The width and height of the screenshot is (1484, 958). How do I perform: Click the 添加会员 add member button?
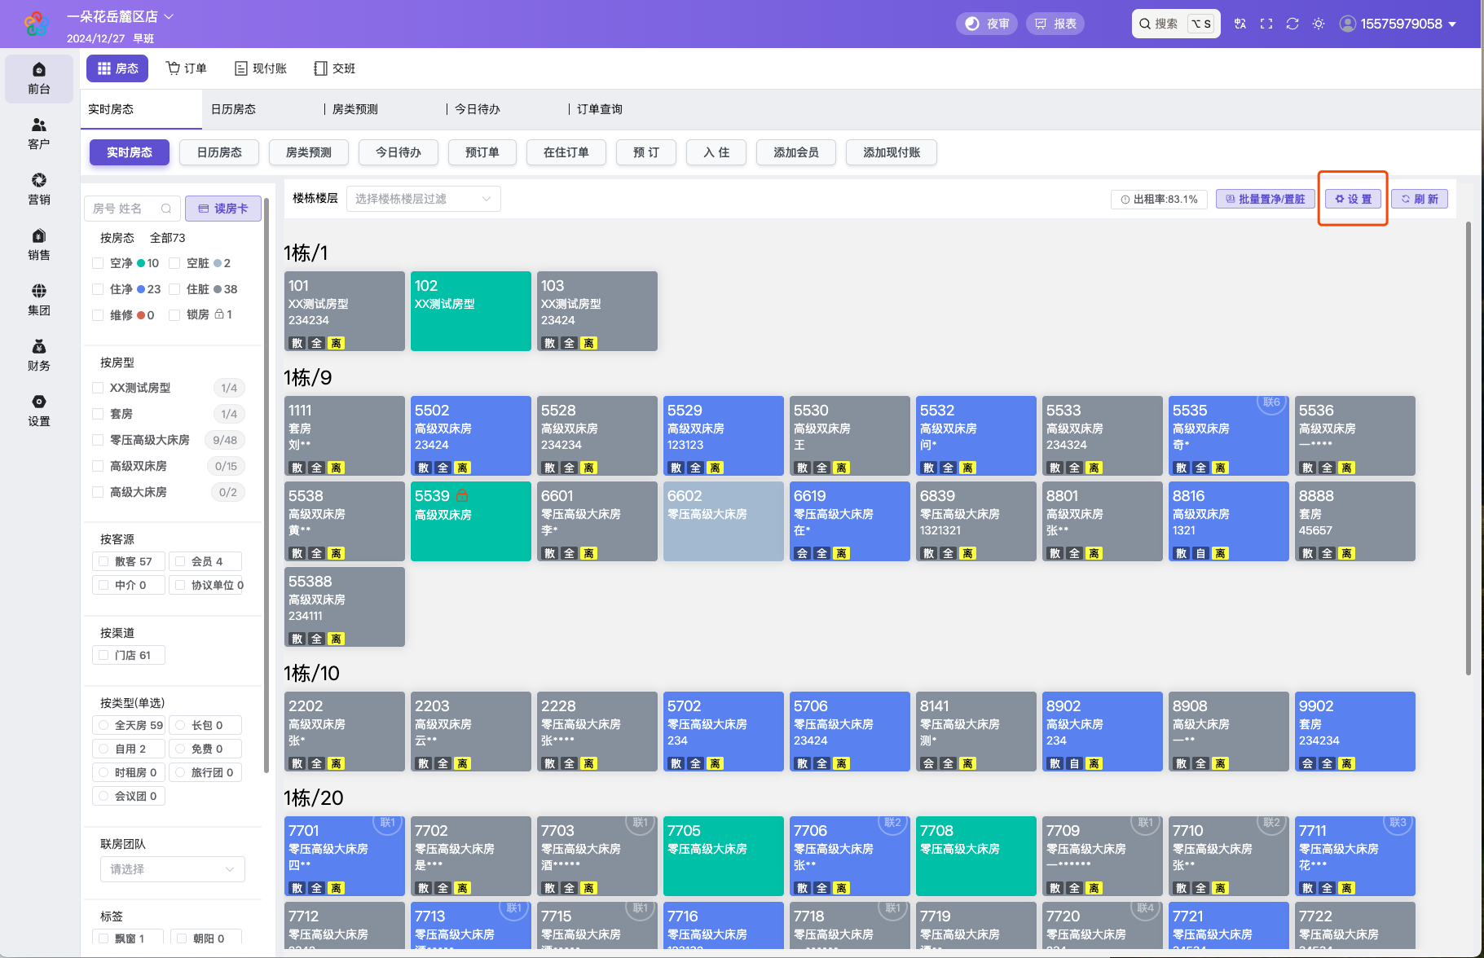tap(796, 152)
